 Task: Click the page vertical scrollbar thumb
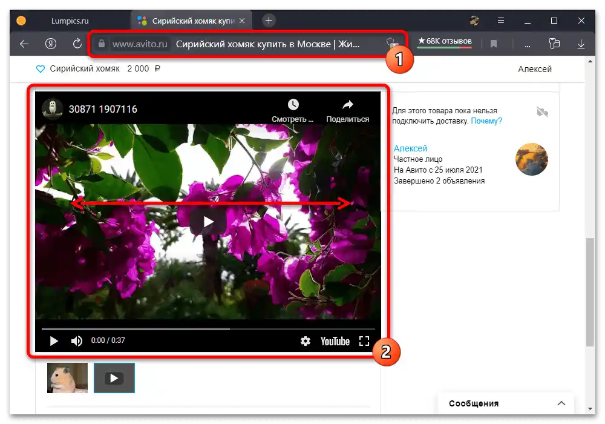coord(590,293)
